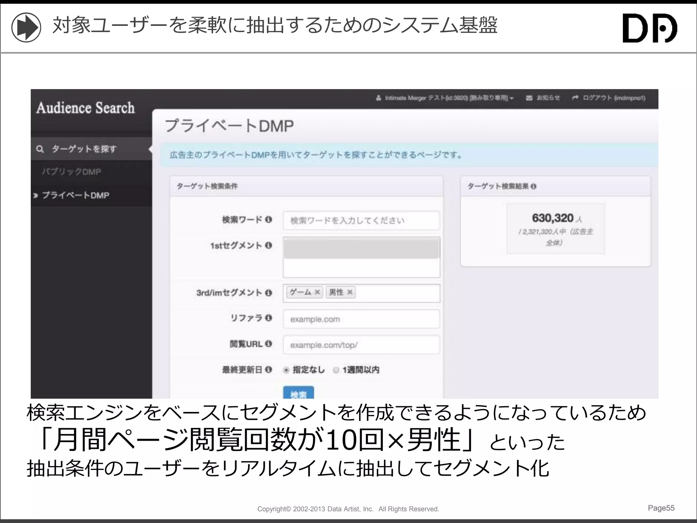Click the 1stセグメント selection box
Image resolution: width=697 pixels, height=523 pixels.
[x=361, y=257]
